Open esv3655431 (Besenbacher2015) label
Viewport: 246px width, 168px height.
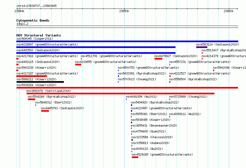pos(154,126)
